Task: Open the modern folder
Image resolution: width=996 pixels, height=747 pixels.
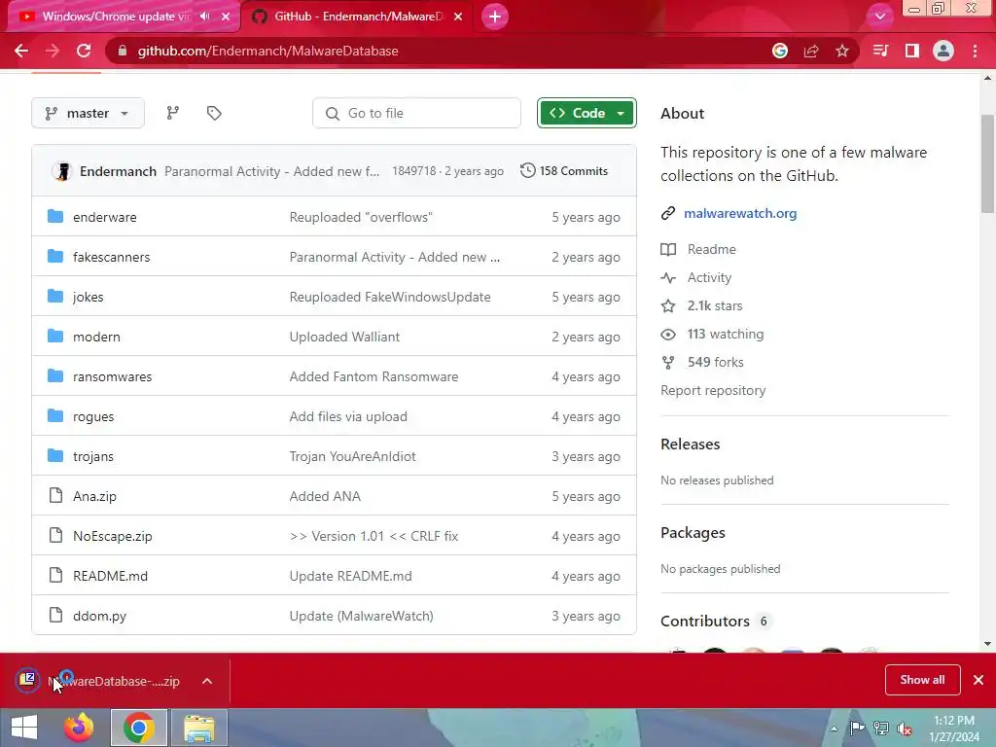Action: pos(96,337)
